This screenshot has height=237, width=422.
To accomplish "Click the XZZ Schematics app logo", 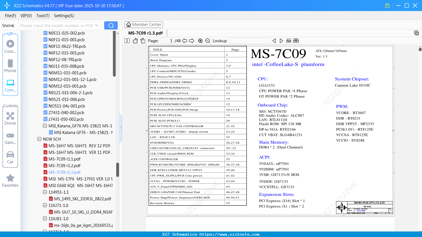I will coord(7,6).
